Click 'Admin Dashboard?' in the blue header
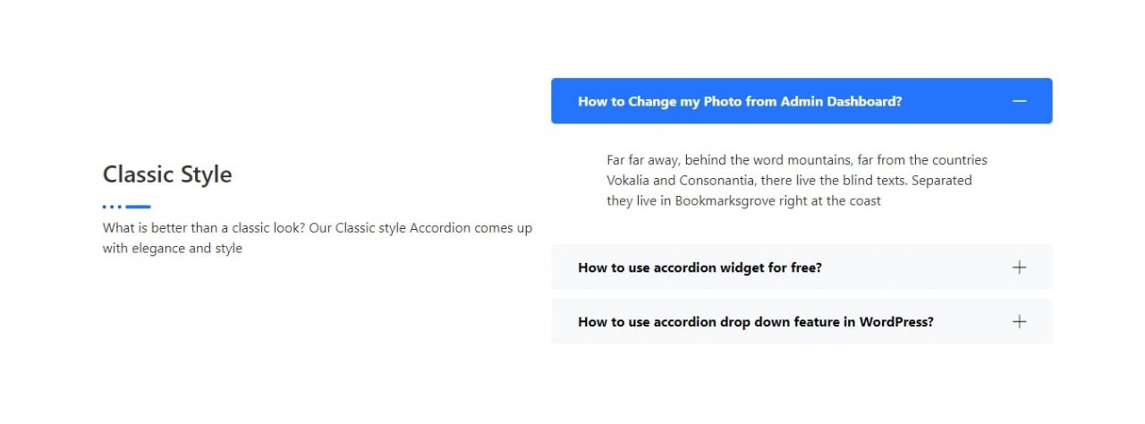The height and width of the screenshot is (424, 1145). [841, 101]
